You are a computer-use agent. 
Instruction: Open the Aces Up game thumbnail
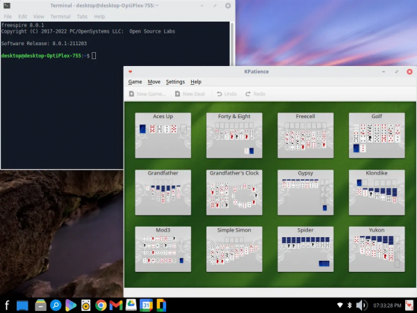coord(163,135)
